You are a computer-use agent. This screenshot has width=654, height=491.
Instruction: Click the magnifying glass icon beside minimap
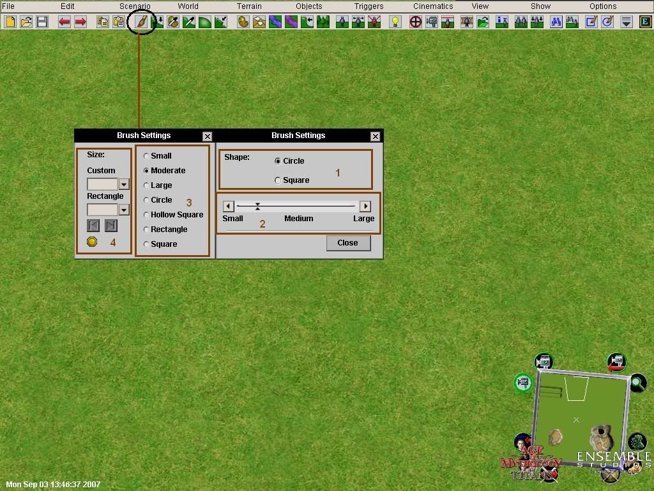click(x=637, y=384)
